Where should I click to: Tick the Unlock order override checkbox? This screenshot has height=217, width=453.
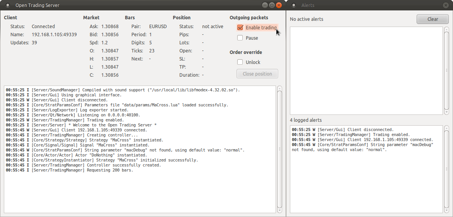(x=240, y=62)
